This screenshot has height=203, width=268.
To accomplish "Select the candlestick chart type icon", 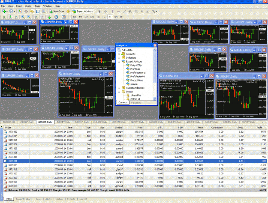I will pos(10,17).
